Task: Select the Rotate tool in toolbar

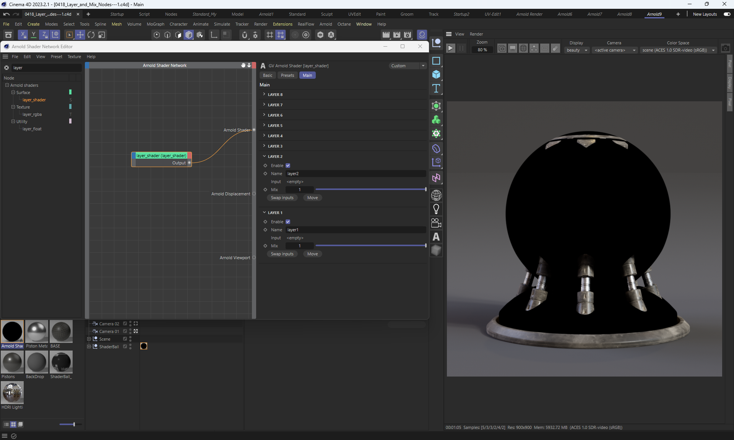Action: [x=91, y=35]
